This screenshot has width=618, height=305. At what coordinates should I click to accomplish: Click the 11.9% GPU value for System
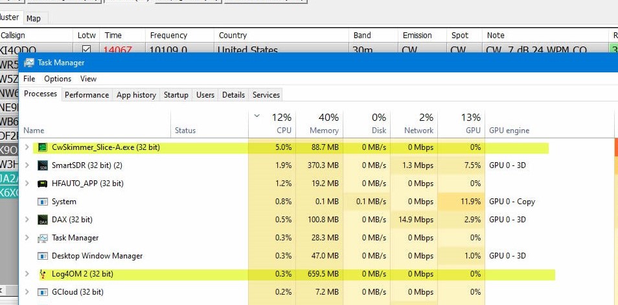[470, 202]
